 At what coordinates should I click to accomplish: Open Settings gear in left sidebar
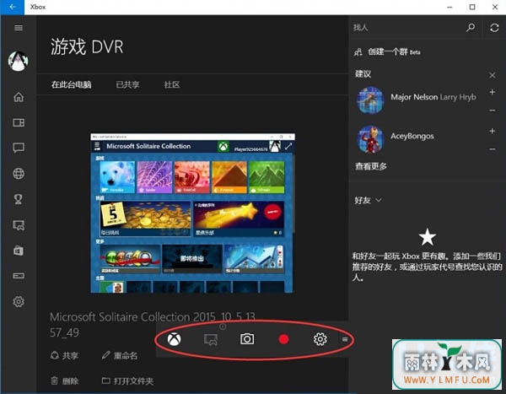pos(19,301)
